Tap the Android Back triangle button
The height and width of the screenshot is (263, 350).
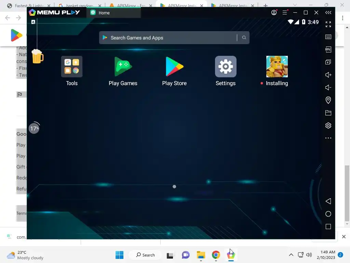(x=328, y=201)
